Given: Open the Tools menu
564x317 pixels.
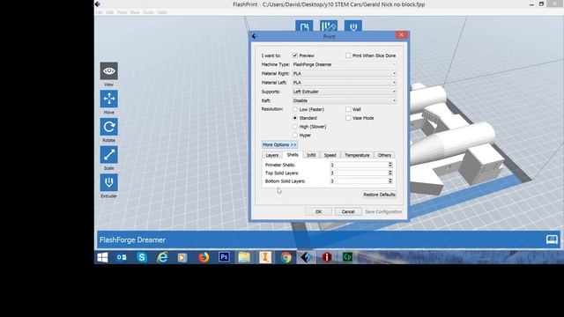Looking at the screenshot, I should 148,12.
